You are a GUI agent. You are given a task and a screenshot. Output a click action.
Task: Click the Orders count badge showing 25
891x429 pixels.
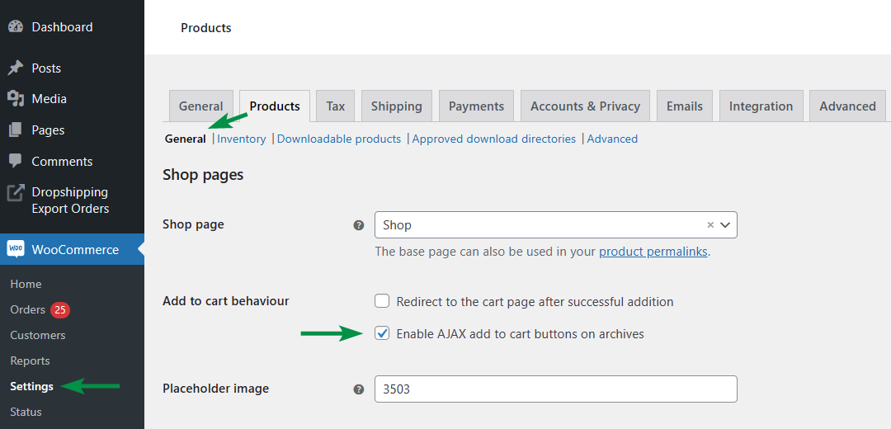pos(60,309)
